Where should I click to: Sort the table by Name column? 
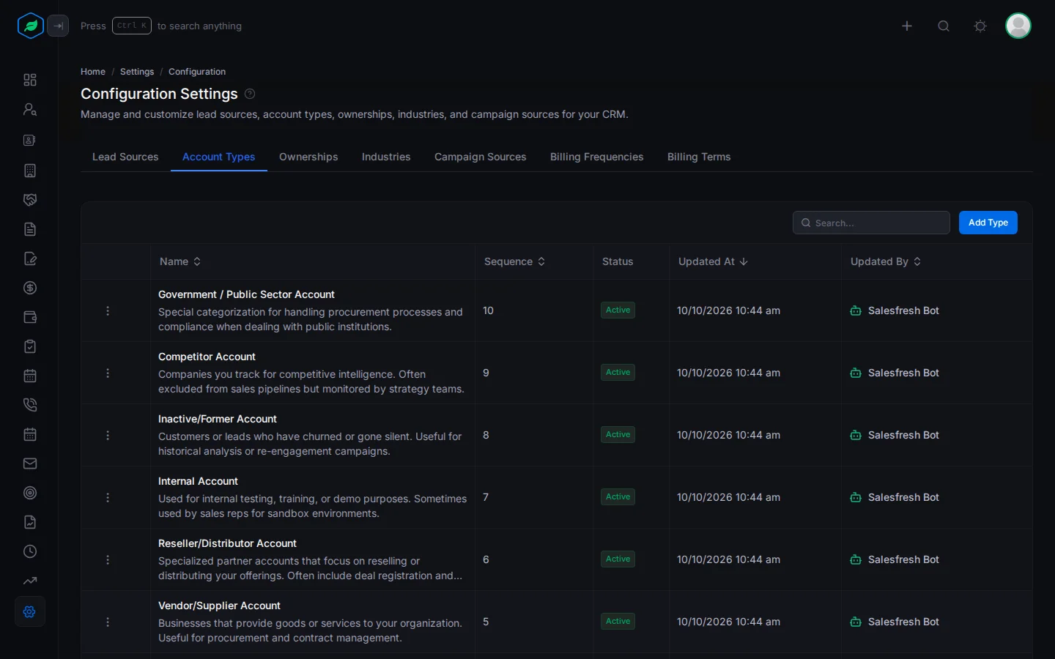[180, 261]
